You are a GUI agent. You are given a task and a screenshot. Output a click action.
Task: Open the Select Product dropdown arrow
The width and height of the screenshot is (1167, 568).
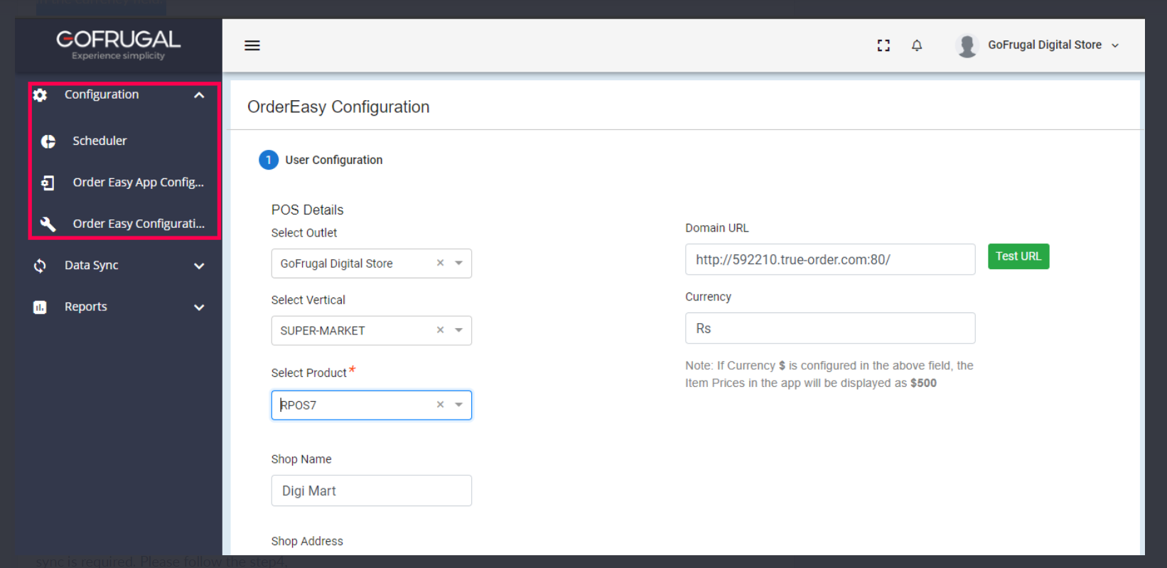[x=459, y=405]
